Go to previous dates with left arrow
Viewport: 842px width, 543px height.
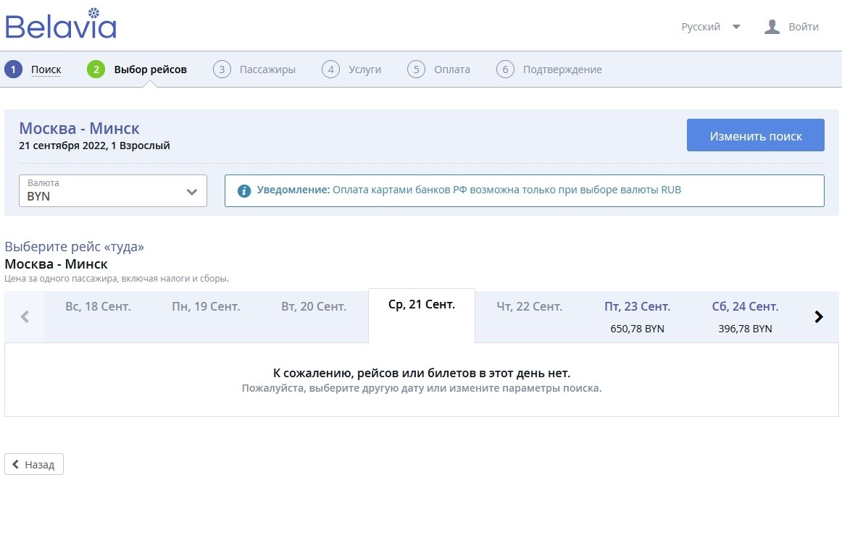[x=25, y=316]
